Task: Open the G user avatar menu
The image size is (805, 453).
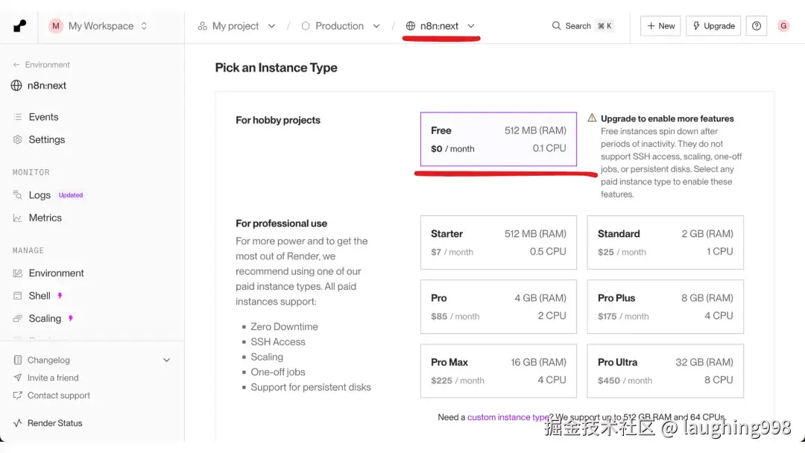Action: point(783,25)
